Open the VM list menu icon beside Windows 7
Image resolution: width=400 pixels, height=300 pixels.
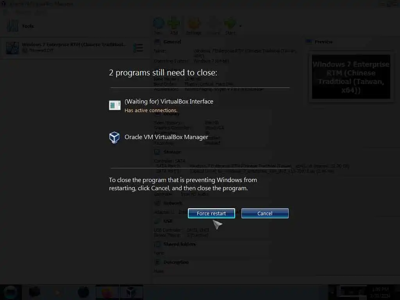point(138,48)
